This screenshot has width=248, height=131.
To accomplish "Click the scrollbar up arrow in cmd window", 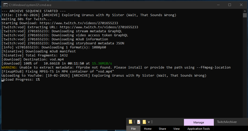I will (x=245, y=11).
